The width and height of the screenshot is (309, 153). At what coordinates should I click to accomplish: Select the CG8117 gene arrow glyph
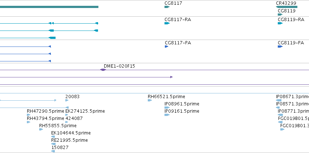pos(167,7)
